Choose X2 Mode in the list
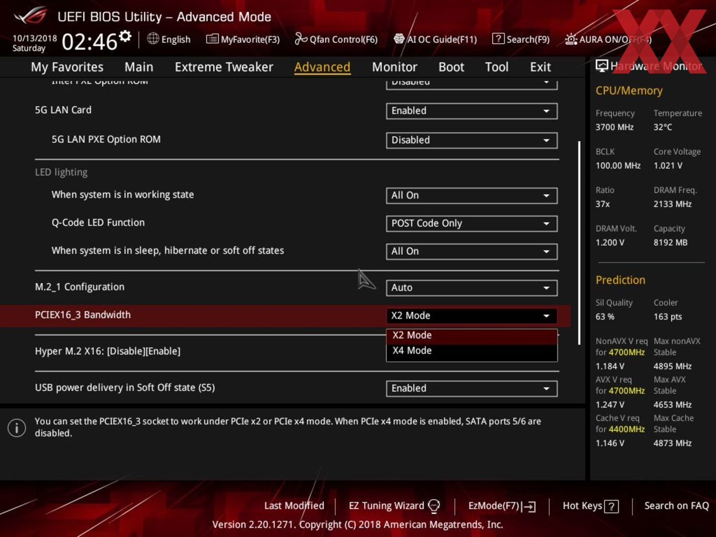Image resolution: width=716 pixels, height=537 pixels. point(472,335)
